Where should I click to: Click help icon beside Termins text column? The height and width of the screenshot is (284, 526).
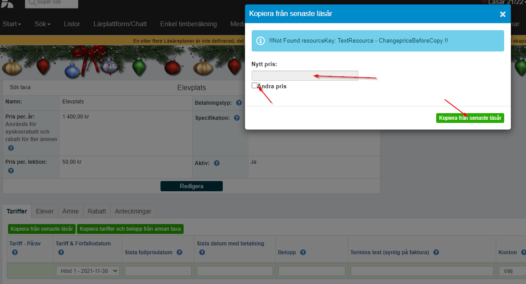tap(436, 252)
